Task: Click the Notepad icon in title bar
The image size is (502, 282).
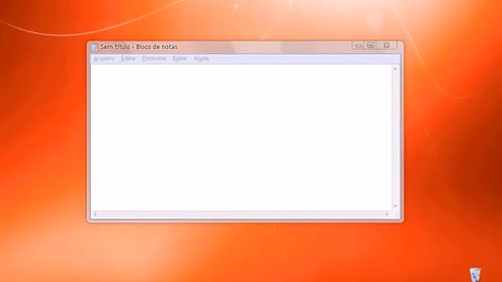Action: pyautogui.click(x=94, y=47)
